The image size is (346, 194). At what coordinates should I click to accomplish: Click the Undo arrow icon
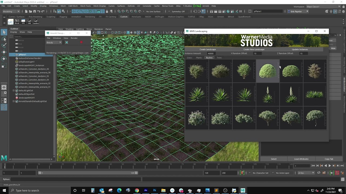pos(39,11)
